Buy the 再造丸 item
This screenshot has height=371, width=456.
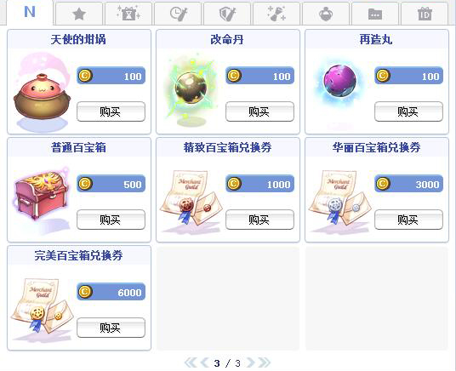coord(408,111)
